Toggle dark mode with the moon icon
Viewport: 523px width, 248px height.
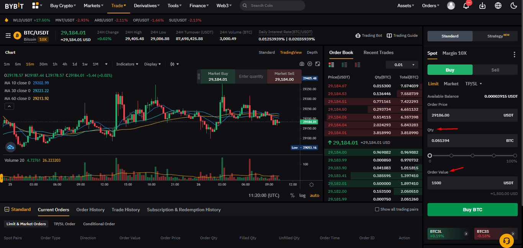click(x=513, y=6)
